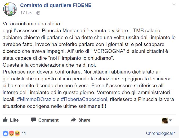Click the blue Like reaction icon
This screenshot has height=138, width=179.
6,134
